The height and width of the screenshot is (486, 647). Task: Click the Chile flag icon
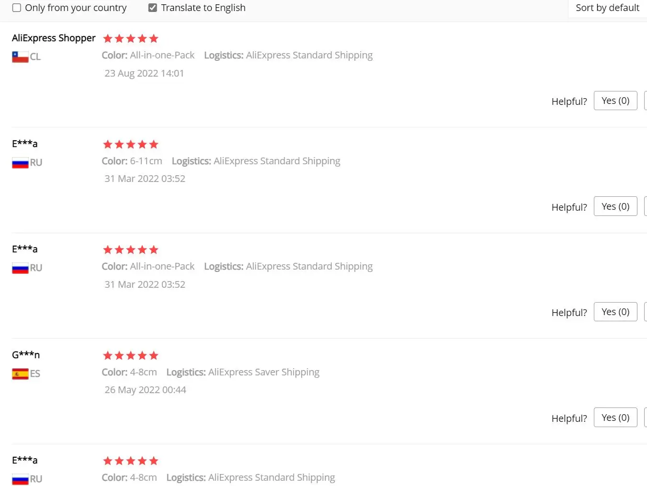20,57
